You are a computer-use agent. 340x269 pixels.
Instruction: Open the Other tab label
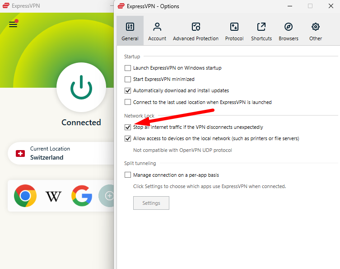tap(316, 38)
